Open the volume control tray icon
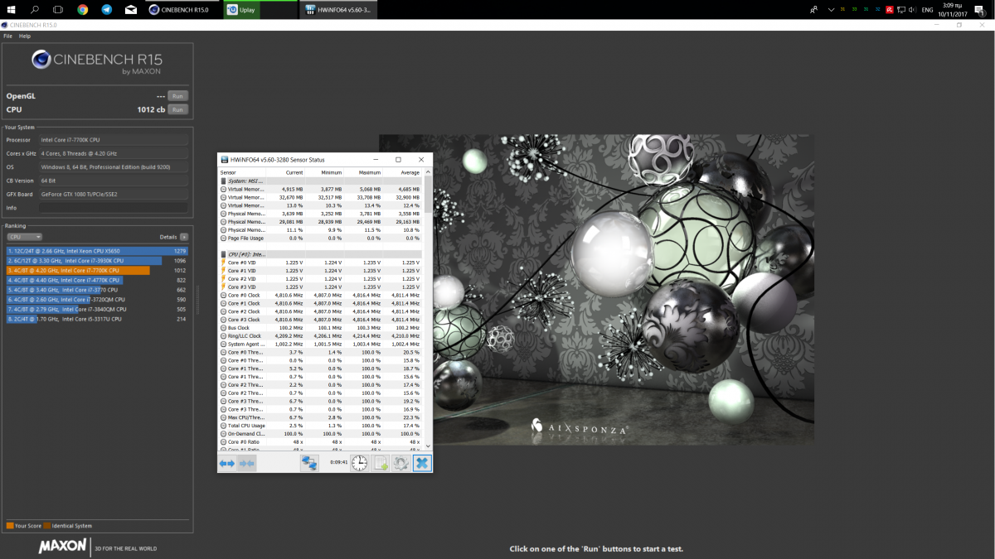Viewport: 995px width, 559px height. (x=913, y=10)
